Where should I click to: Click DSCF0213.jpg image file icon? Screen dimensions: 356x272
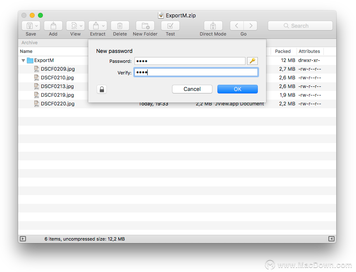coord(37,86)
